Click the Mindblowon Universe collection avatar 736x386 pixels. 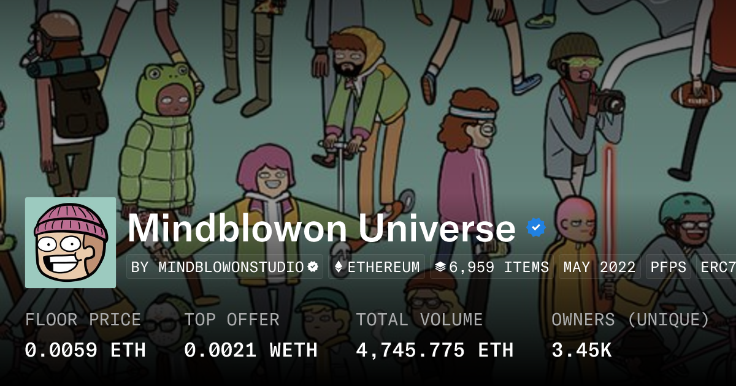click(71, 243)
